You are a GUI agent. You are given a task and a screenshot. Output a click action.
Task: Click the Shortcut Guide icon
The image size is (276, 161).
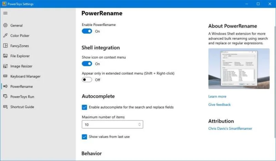5,107
